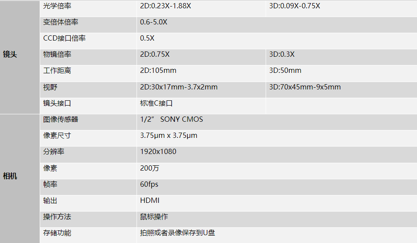Click the 3D:0.3X objective magnification value
This screenshot has height=243, width=417.
(282, 55)
